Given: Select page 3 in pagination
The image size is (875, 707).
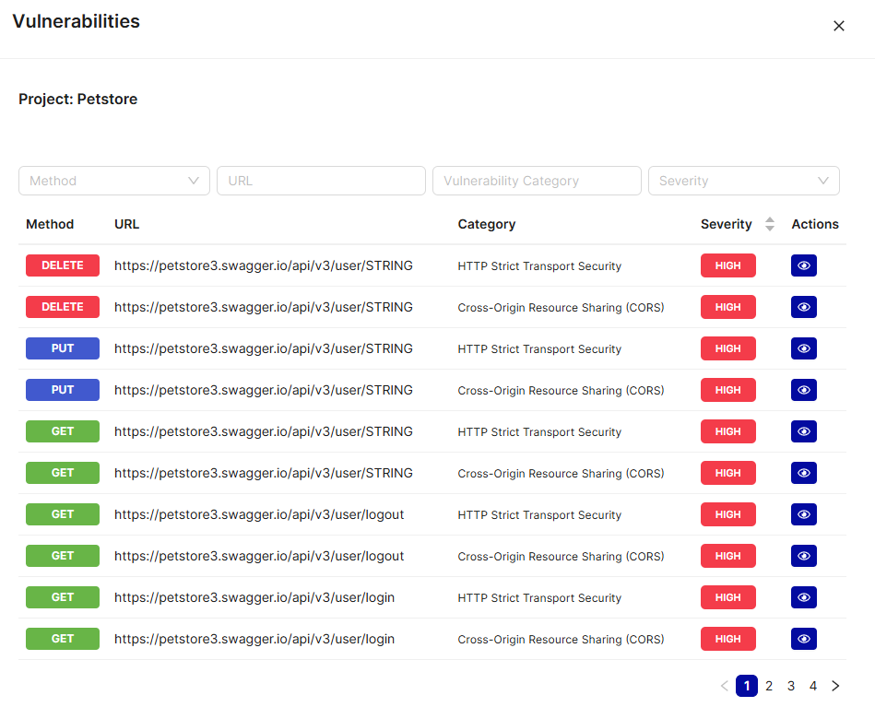Looking at the screenshot, I should [791, 686].
